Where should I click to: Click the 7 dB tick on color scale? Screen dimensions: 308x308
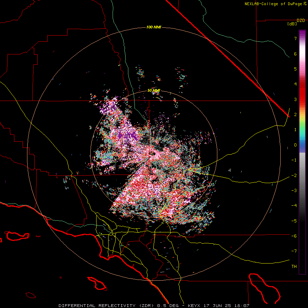295,38
